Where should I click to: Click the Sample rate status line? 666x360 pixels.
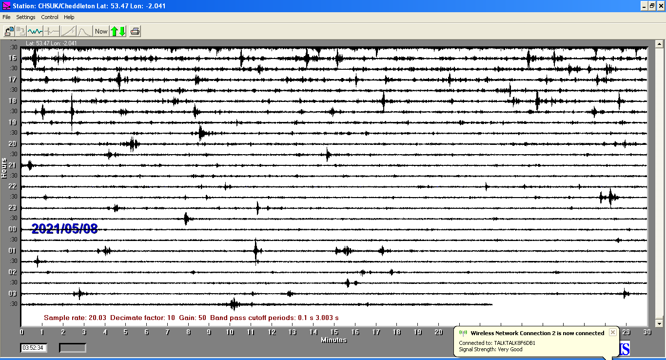pos(191,318)
